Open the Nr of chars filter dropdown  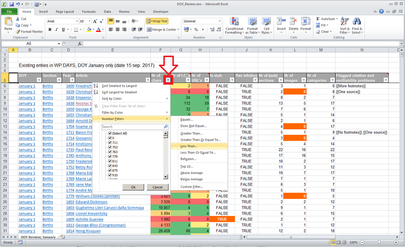pos(168,80)
